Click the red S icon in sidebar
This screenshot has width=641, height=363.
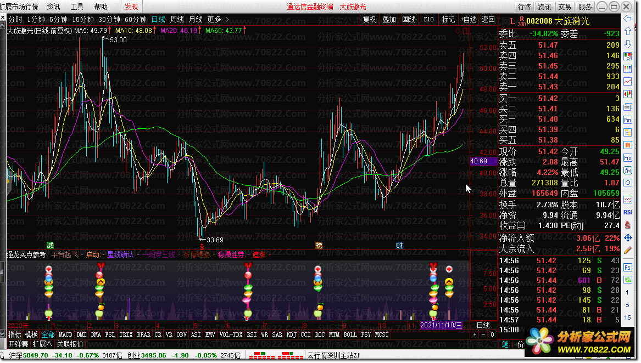tap(627, 225)
